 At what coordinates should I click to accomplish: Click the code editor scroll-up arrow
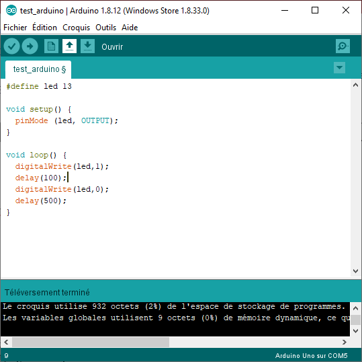pyautogui.click(x=355, y=85)
